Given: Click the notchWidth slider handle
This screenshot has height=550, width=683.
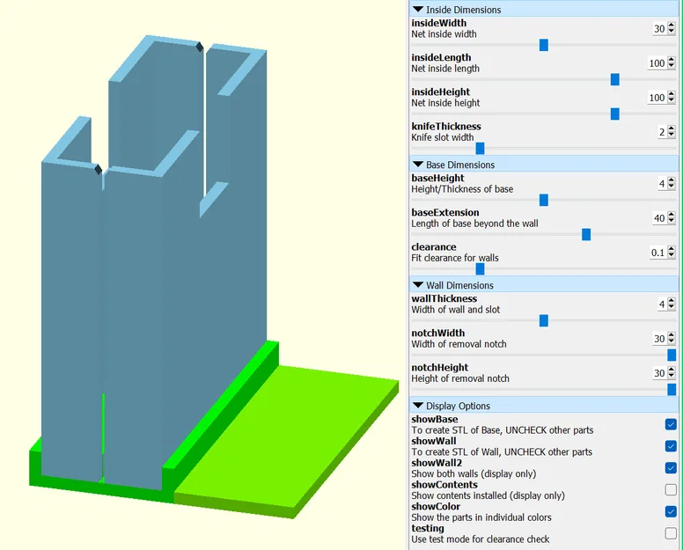Looking at the screenshot, I should 672,355.
